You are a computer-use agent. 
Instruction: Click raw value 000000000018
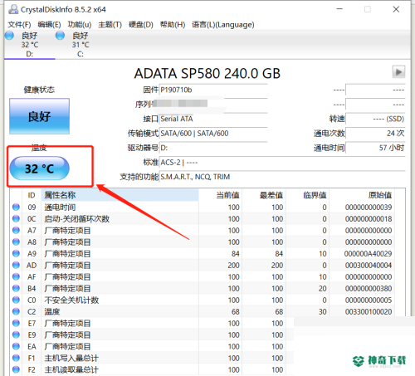pyautogui.click(x=369, y=219)
